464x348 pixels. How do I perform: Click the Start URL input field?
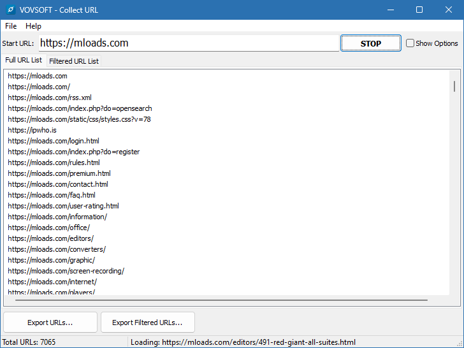(189, 43)
